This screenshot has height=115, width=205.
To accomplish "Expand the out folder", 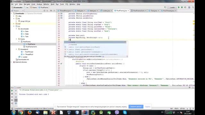I will (x=14, y=24).
